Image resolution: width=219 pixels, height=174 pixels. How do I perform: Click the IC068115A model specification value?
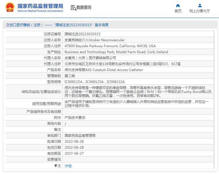(73, 82)
